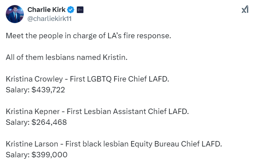Open the @charliekirk11 handle link
Image resolution: width=253 pixels, height=162 pixels.
point(49,19)
